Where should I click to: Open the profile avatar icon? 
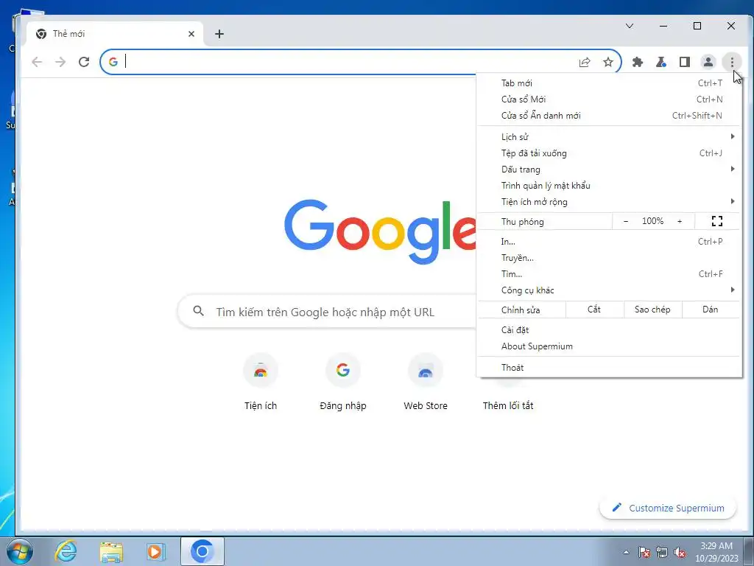point(708,62)
